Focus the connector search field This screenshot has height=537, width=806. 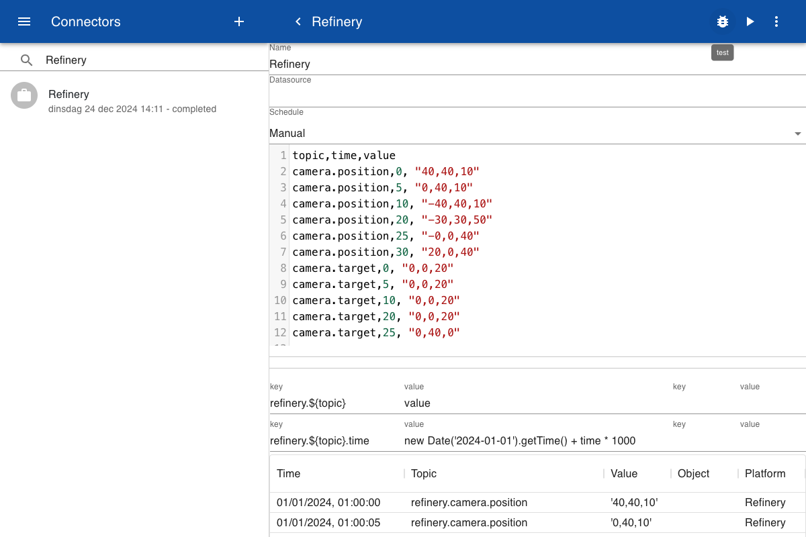[154, 60]
